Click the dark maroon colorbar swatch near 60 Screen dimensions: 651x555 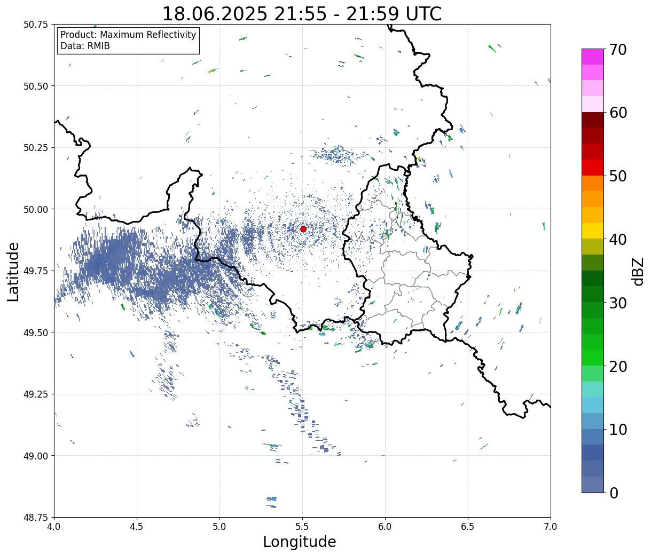(593, 120)
